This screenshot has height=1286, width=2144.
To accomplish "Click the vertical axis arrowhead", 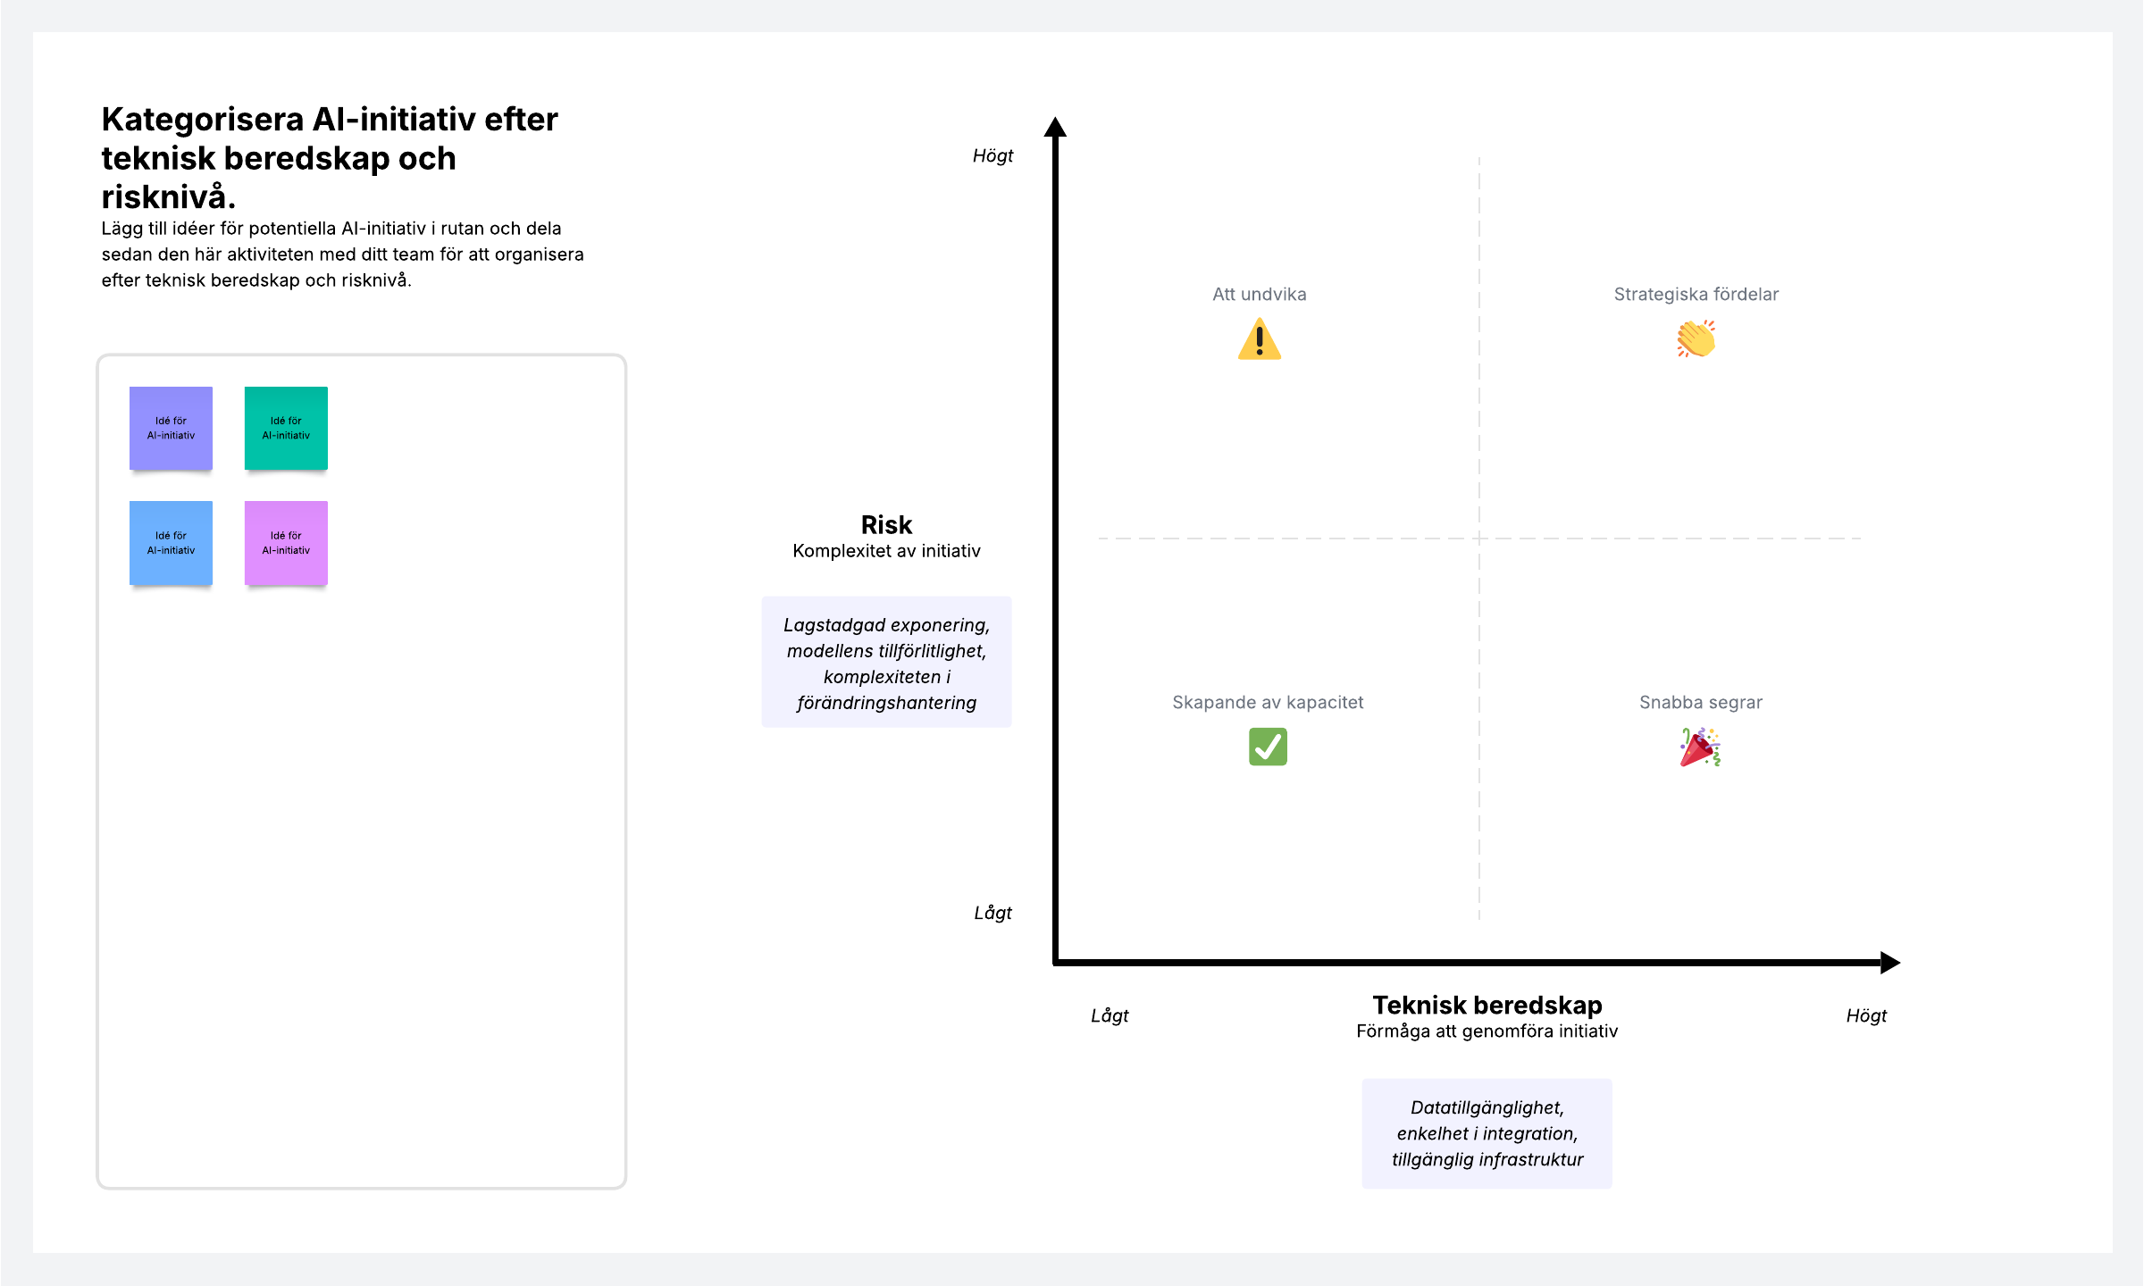I will click(x=1055, y=127).
